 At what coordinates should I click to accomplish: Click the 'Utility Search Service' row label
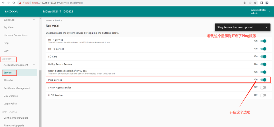point(60,64)
